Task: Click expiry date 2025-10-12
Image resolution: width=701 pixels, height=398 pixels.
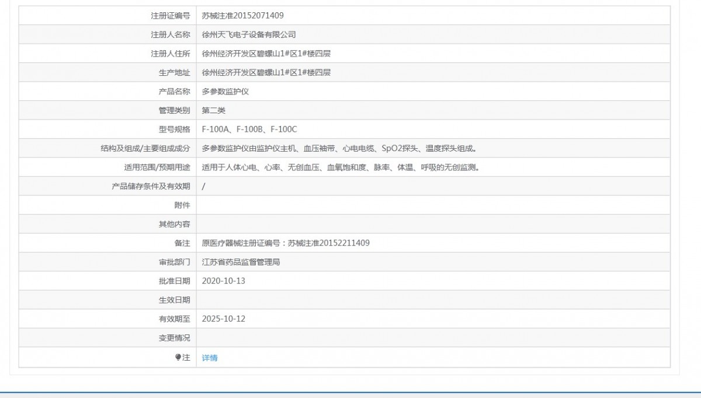Action: click(224, 319)
